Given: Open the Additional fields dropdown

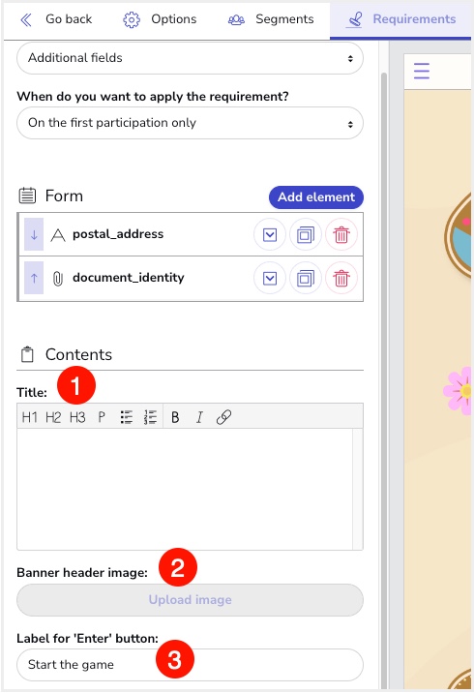Looking at the screenshot, I should pyautogui.click(x=190, y=58).
